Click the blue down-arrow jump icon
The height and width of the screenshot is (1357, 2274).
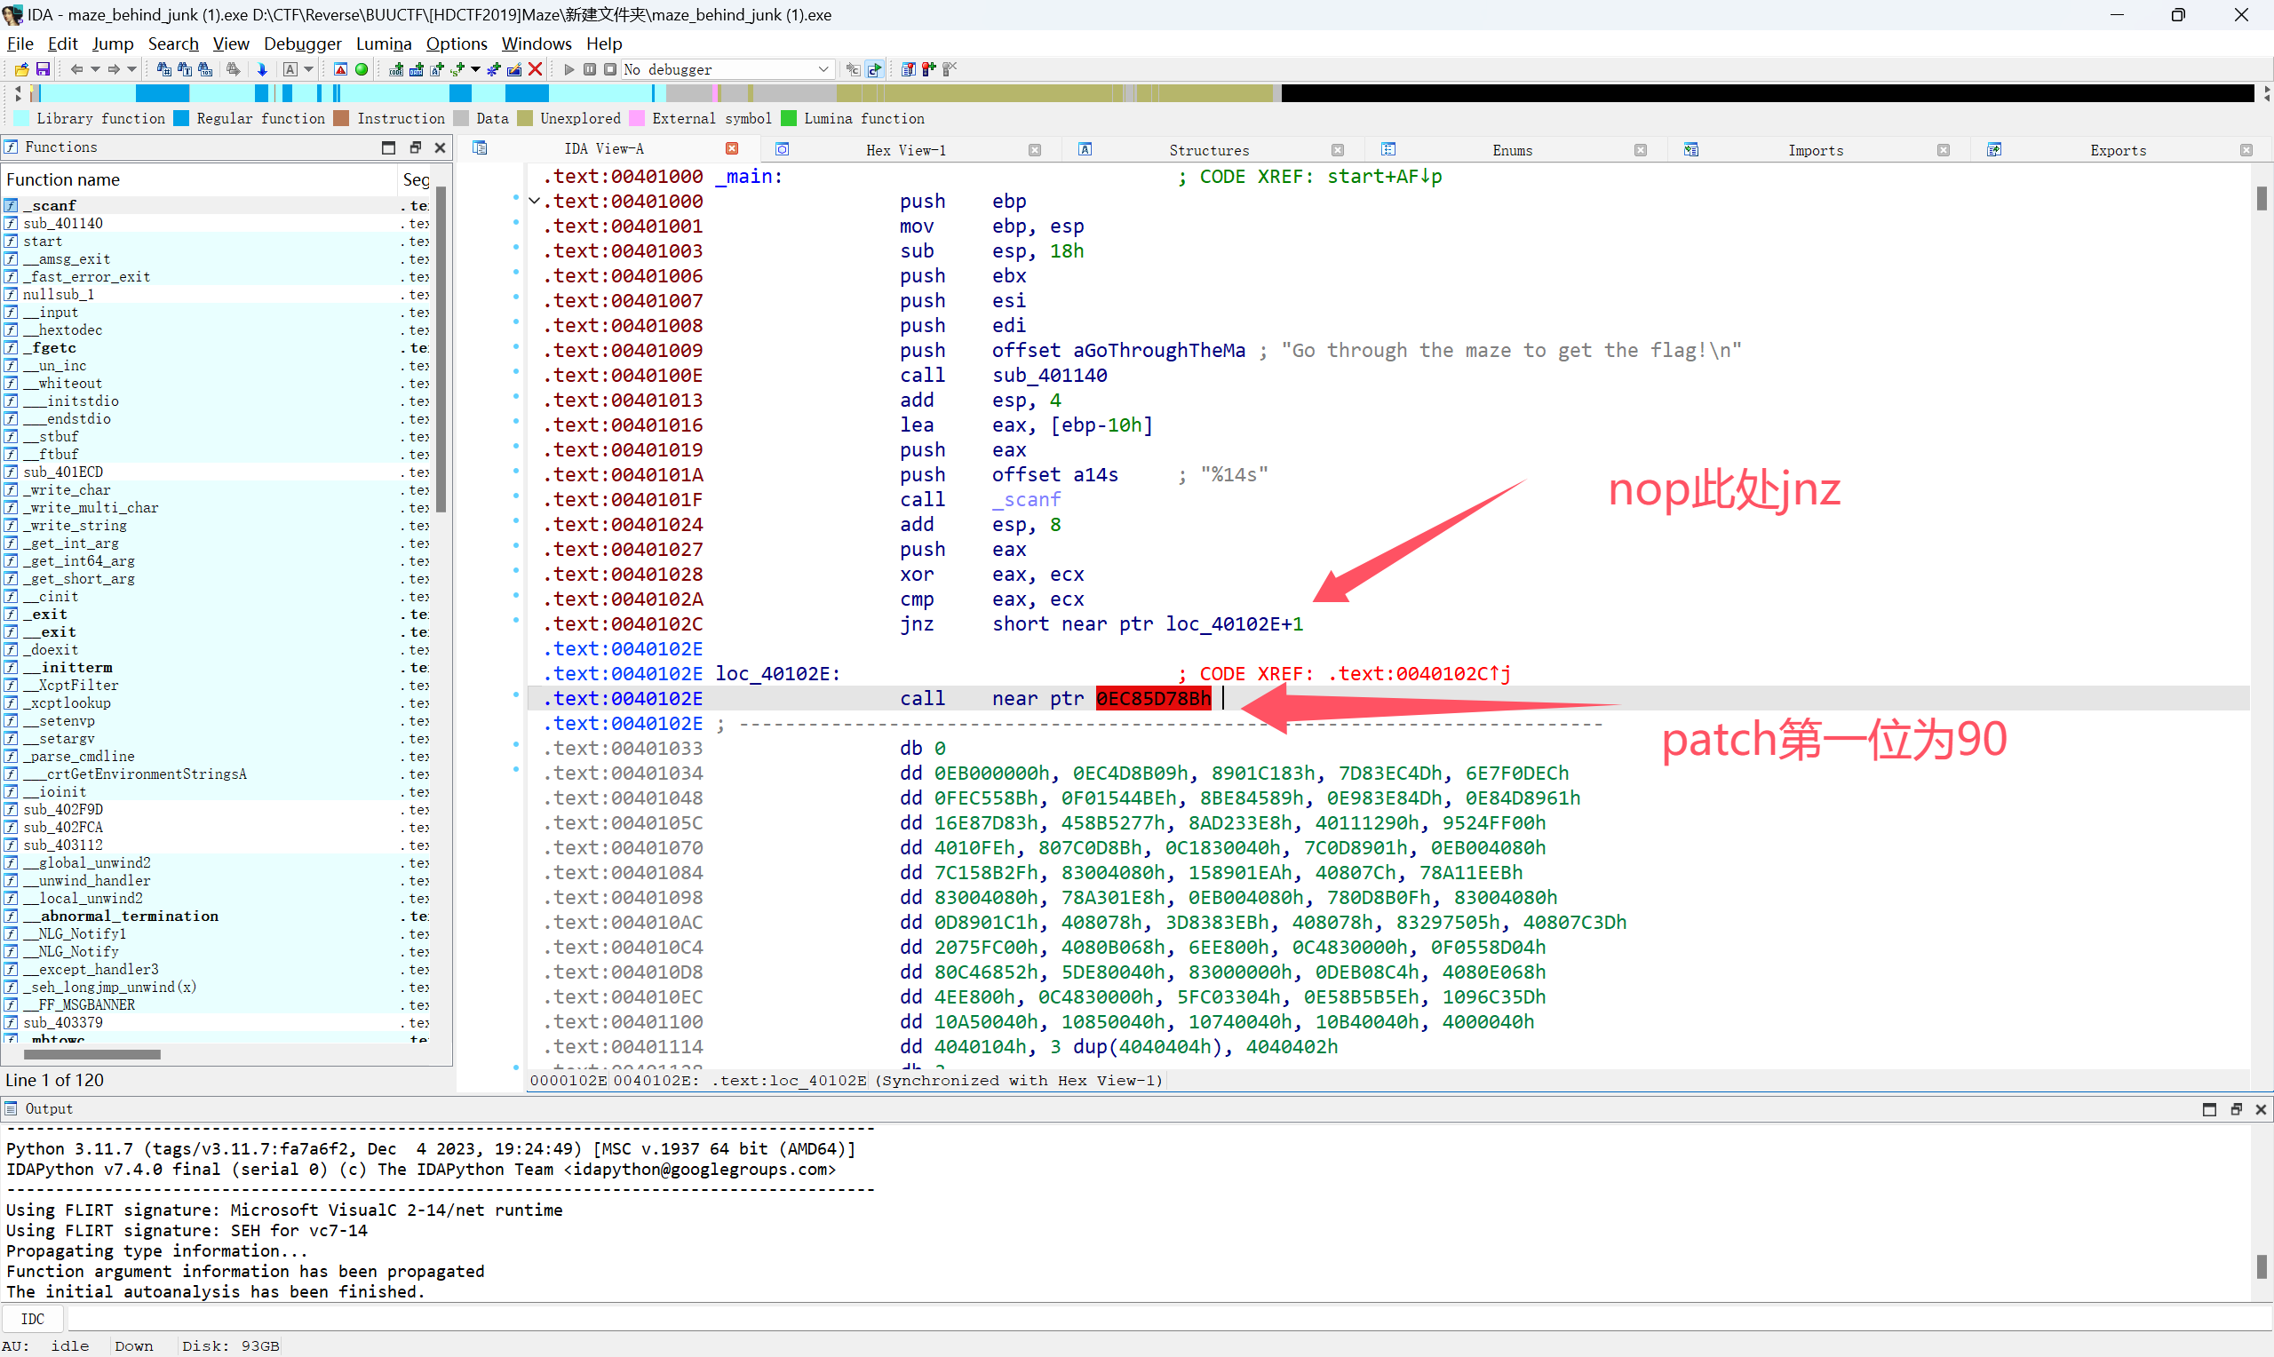[x=261, y=68]
